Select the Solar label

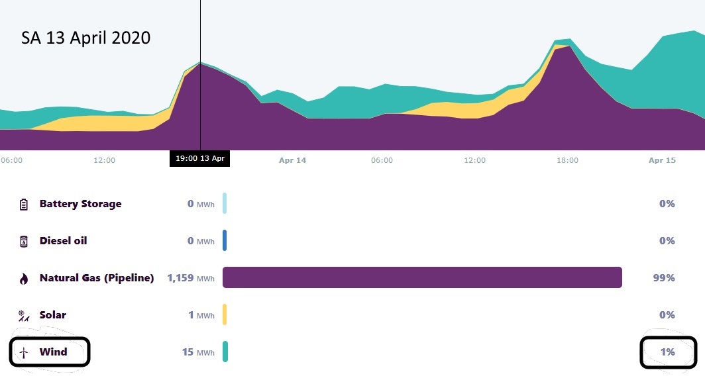[x=53, y=315]
